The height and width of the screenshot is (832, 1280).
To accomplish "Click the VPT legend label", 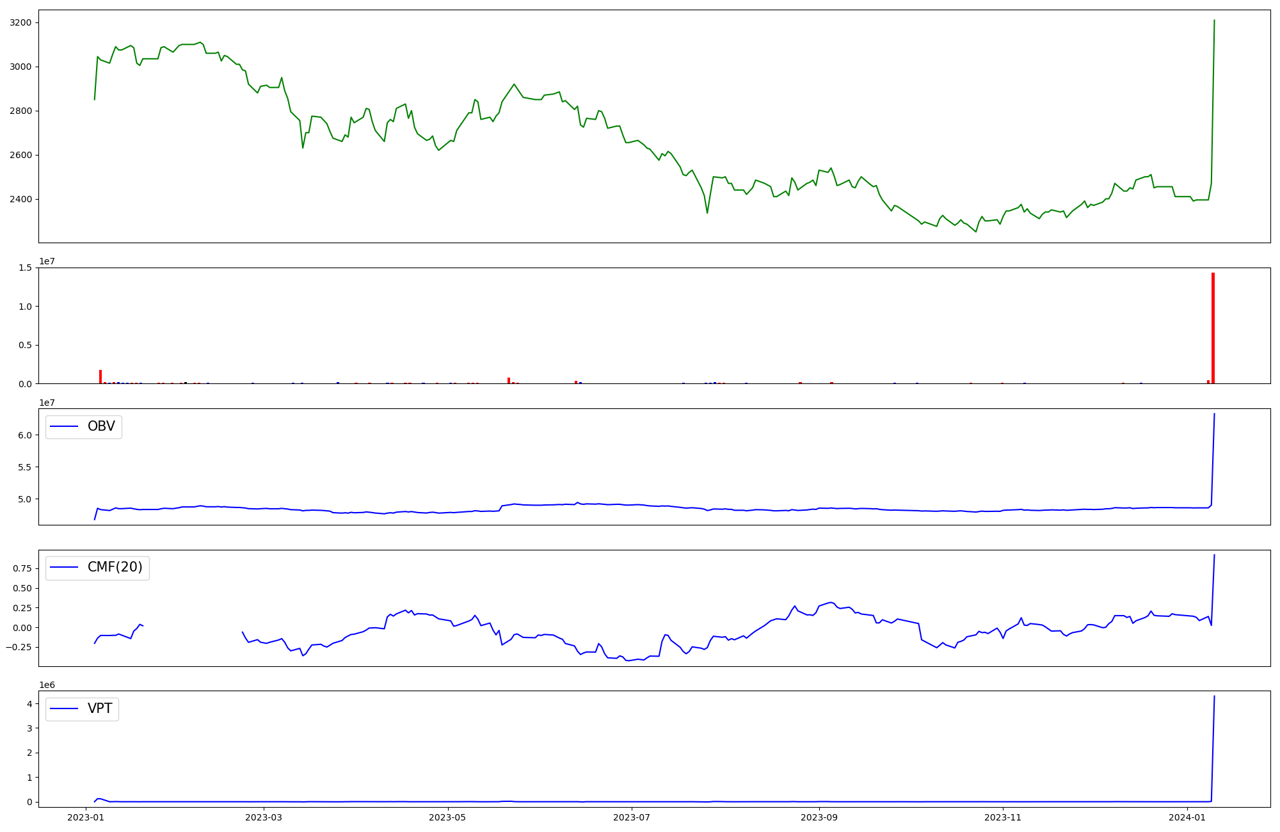I will click(100, 708).
